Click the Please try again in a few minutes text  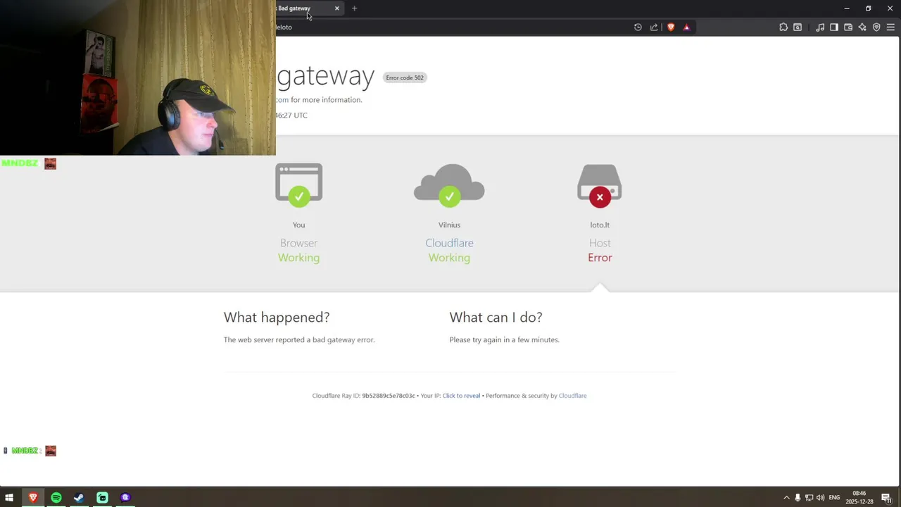pos(504,339)
